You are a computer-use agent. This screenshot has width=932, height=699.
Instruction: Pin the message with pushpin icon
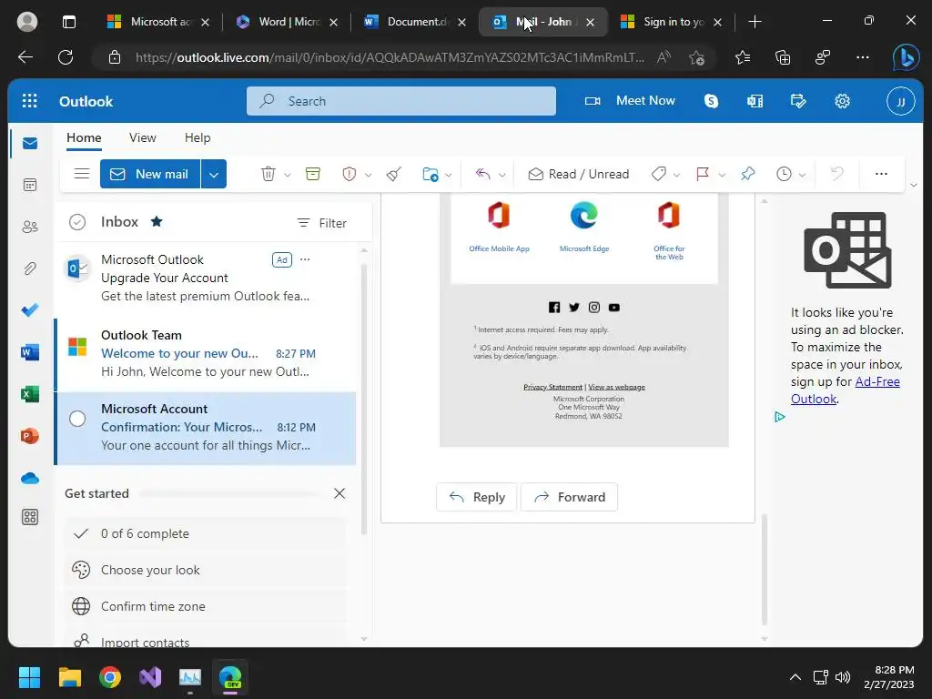[x=748, y=174]
